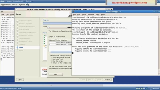Click the scripts table horizontal scrollbar
The width and height of the screenshot is (160, 90).
pyautogui.click(x=61, y=52)
